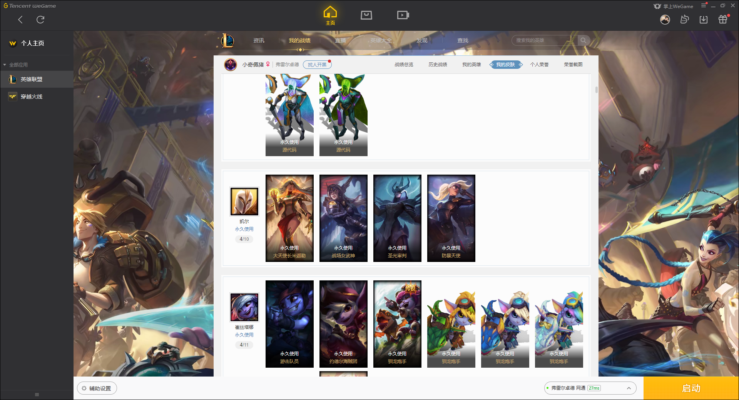Viewport: 739px width, 400px height.
Task: Open the video icon in top bar
Action: (403, 15)
